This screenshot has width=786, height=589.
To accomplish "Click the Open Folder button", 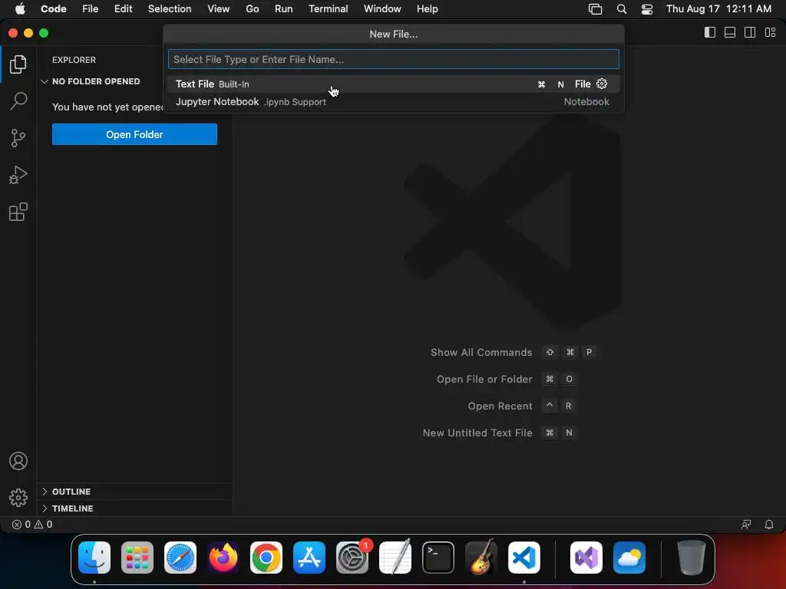I will tap(134, 134).
